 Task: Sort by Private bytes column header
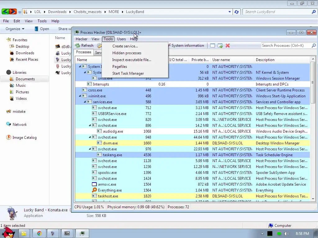point(200,60)
